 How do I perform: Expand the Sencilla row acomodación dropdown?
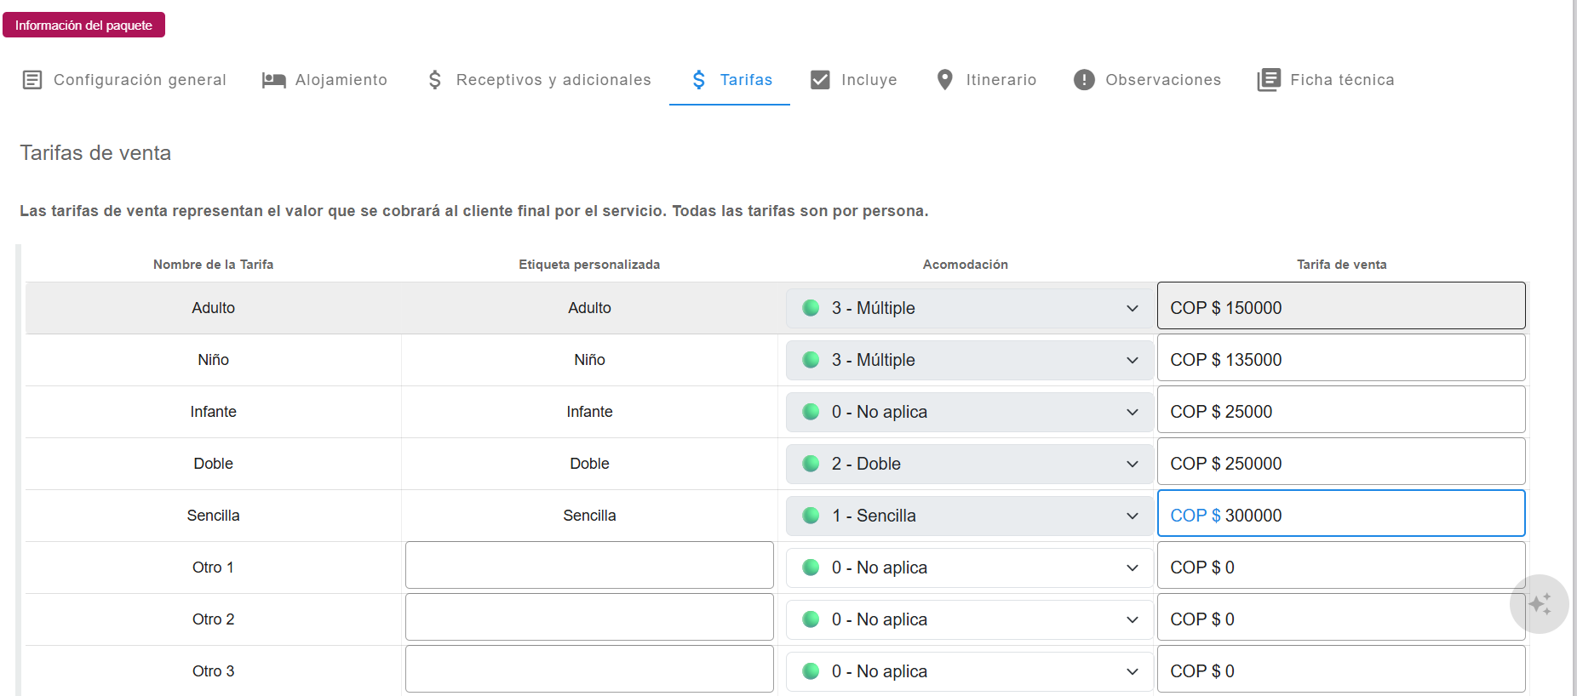(x=969, y=516)
